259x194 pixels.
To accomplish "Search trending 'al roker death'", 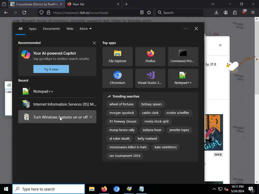I will [x=119, y=139].
